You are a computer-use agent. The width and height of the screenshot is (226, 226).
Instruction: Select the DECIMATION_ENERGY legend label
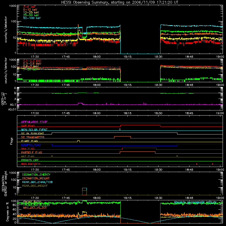36,175
